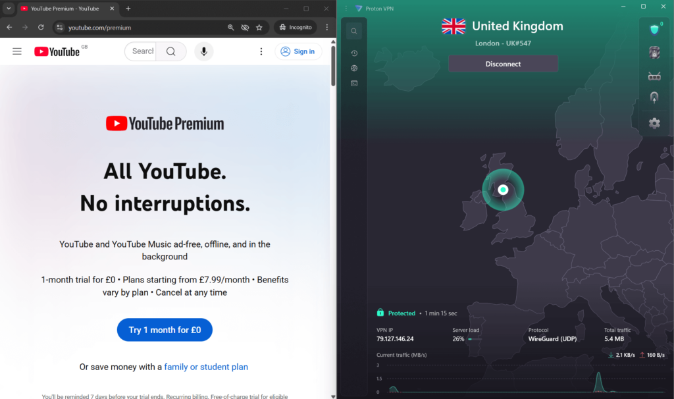Click the YouTube search magnifier button
Screen dimensions: 674x399
click(x=171, y=51)
